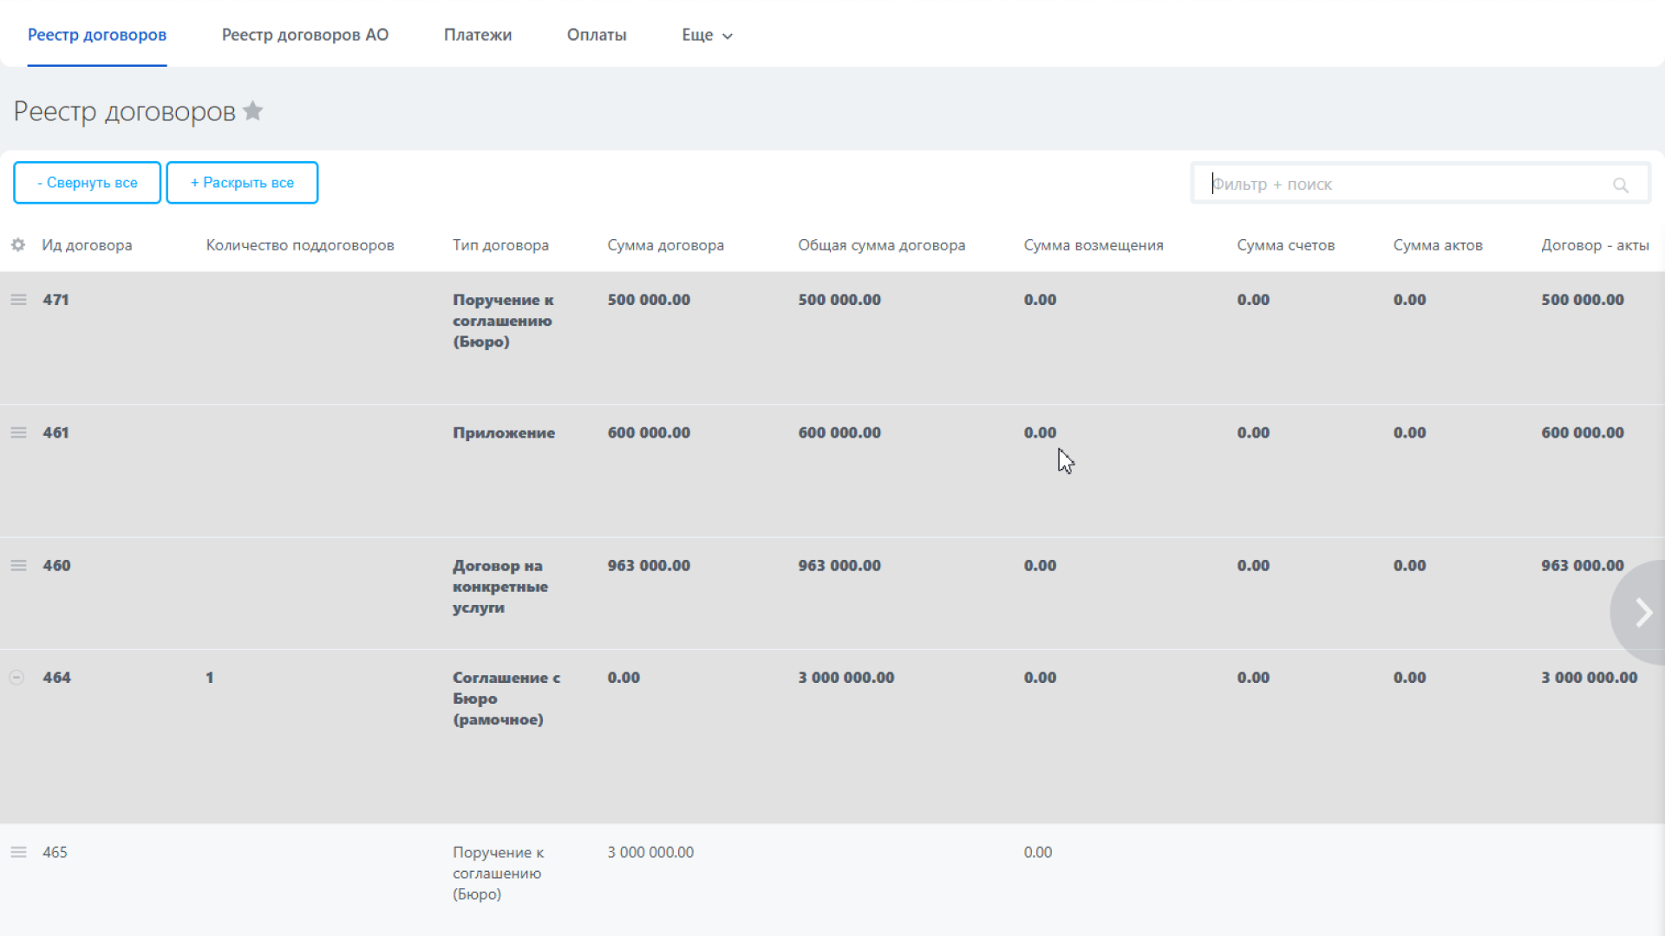The height and width of the screenshot is (936, 1665).
Task: Sort by Сумма договора column header
Action: click(665, 245)
